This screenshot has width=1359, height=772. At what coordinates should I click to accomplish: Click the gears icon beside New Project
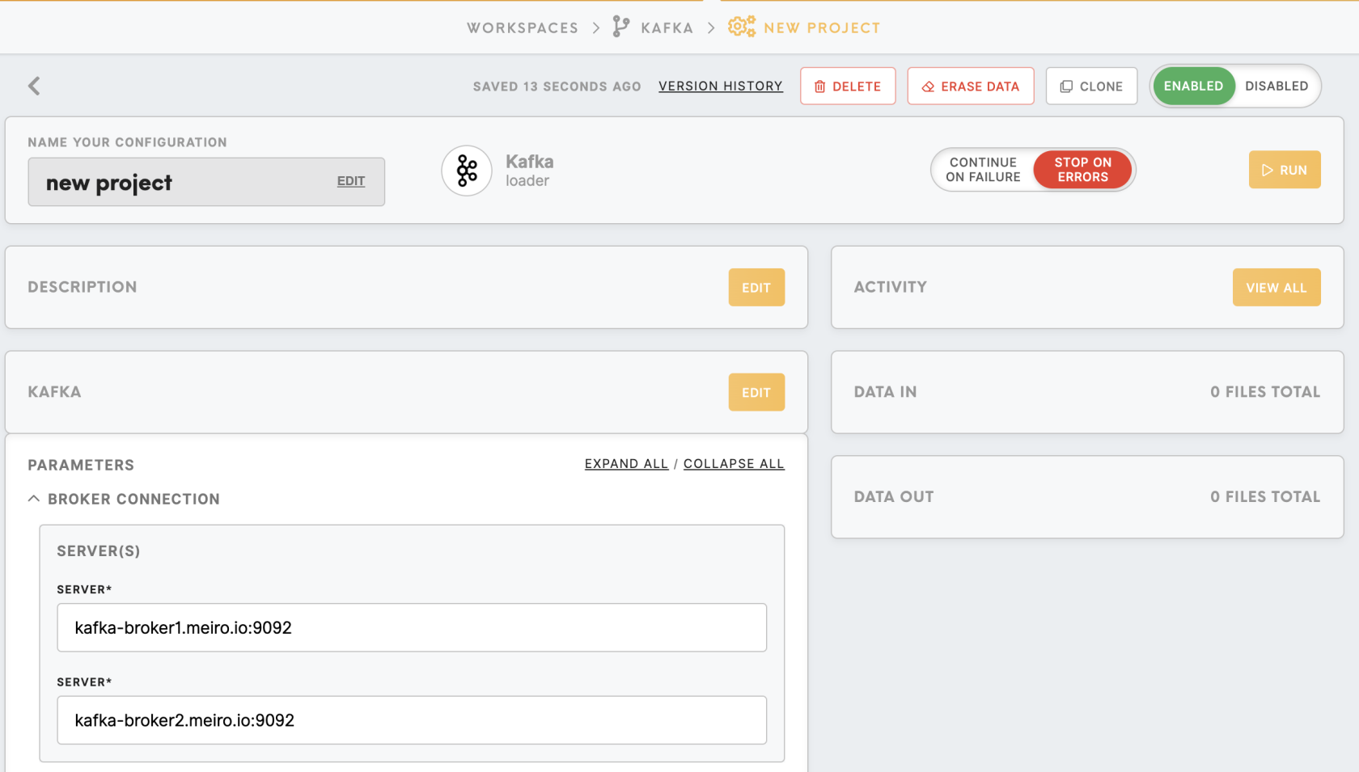tap(742, 27)
